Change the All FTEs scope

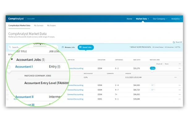(x=178, y=47)
